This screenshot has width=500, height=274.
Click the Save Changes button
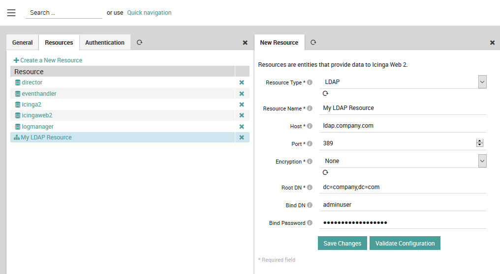point(343,243)
